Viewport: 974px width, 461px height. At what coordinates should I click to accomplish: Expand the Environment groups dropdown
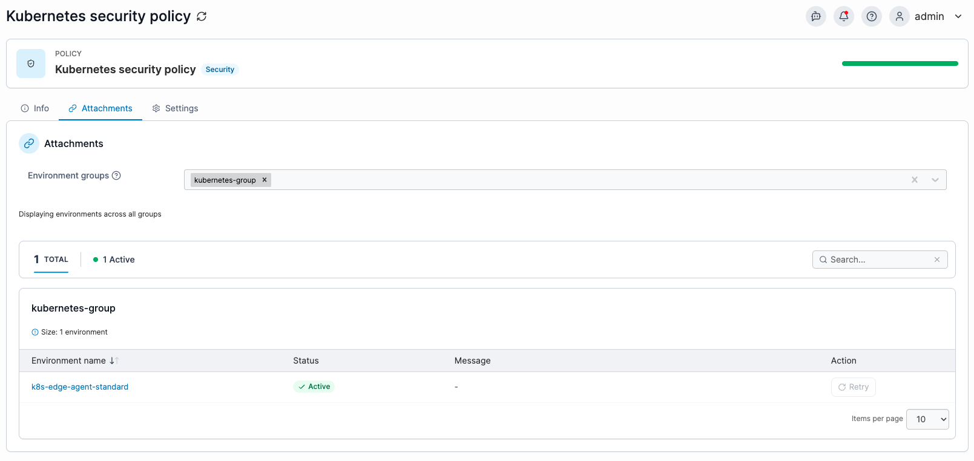click(x=935, y=180)
